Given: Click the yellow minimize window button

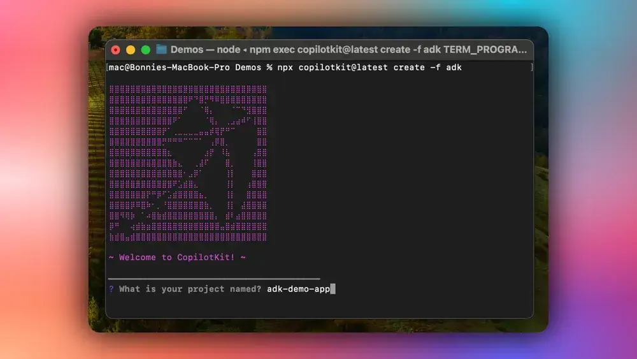Looking at the screenshot, I should pos(131,50).
